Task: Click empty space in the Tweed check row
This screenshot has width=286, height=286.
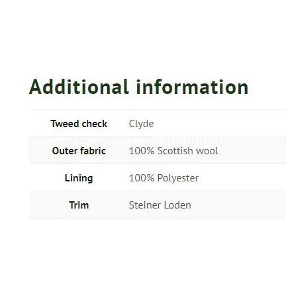Action: coord(220,123)
